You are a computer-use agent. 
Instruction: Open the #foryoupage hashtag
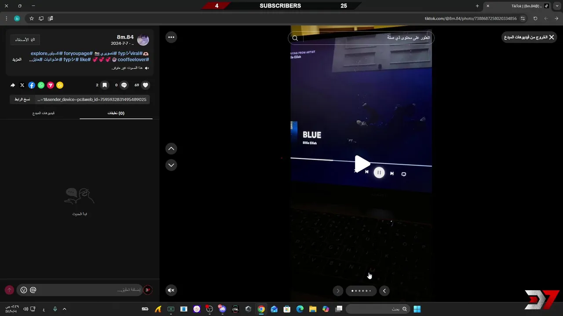(78, 54)
